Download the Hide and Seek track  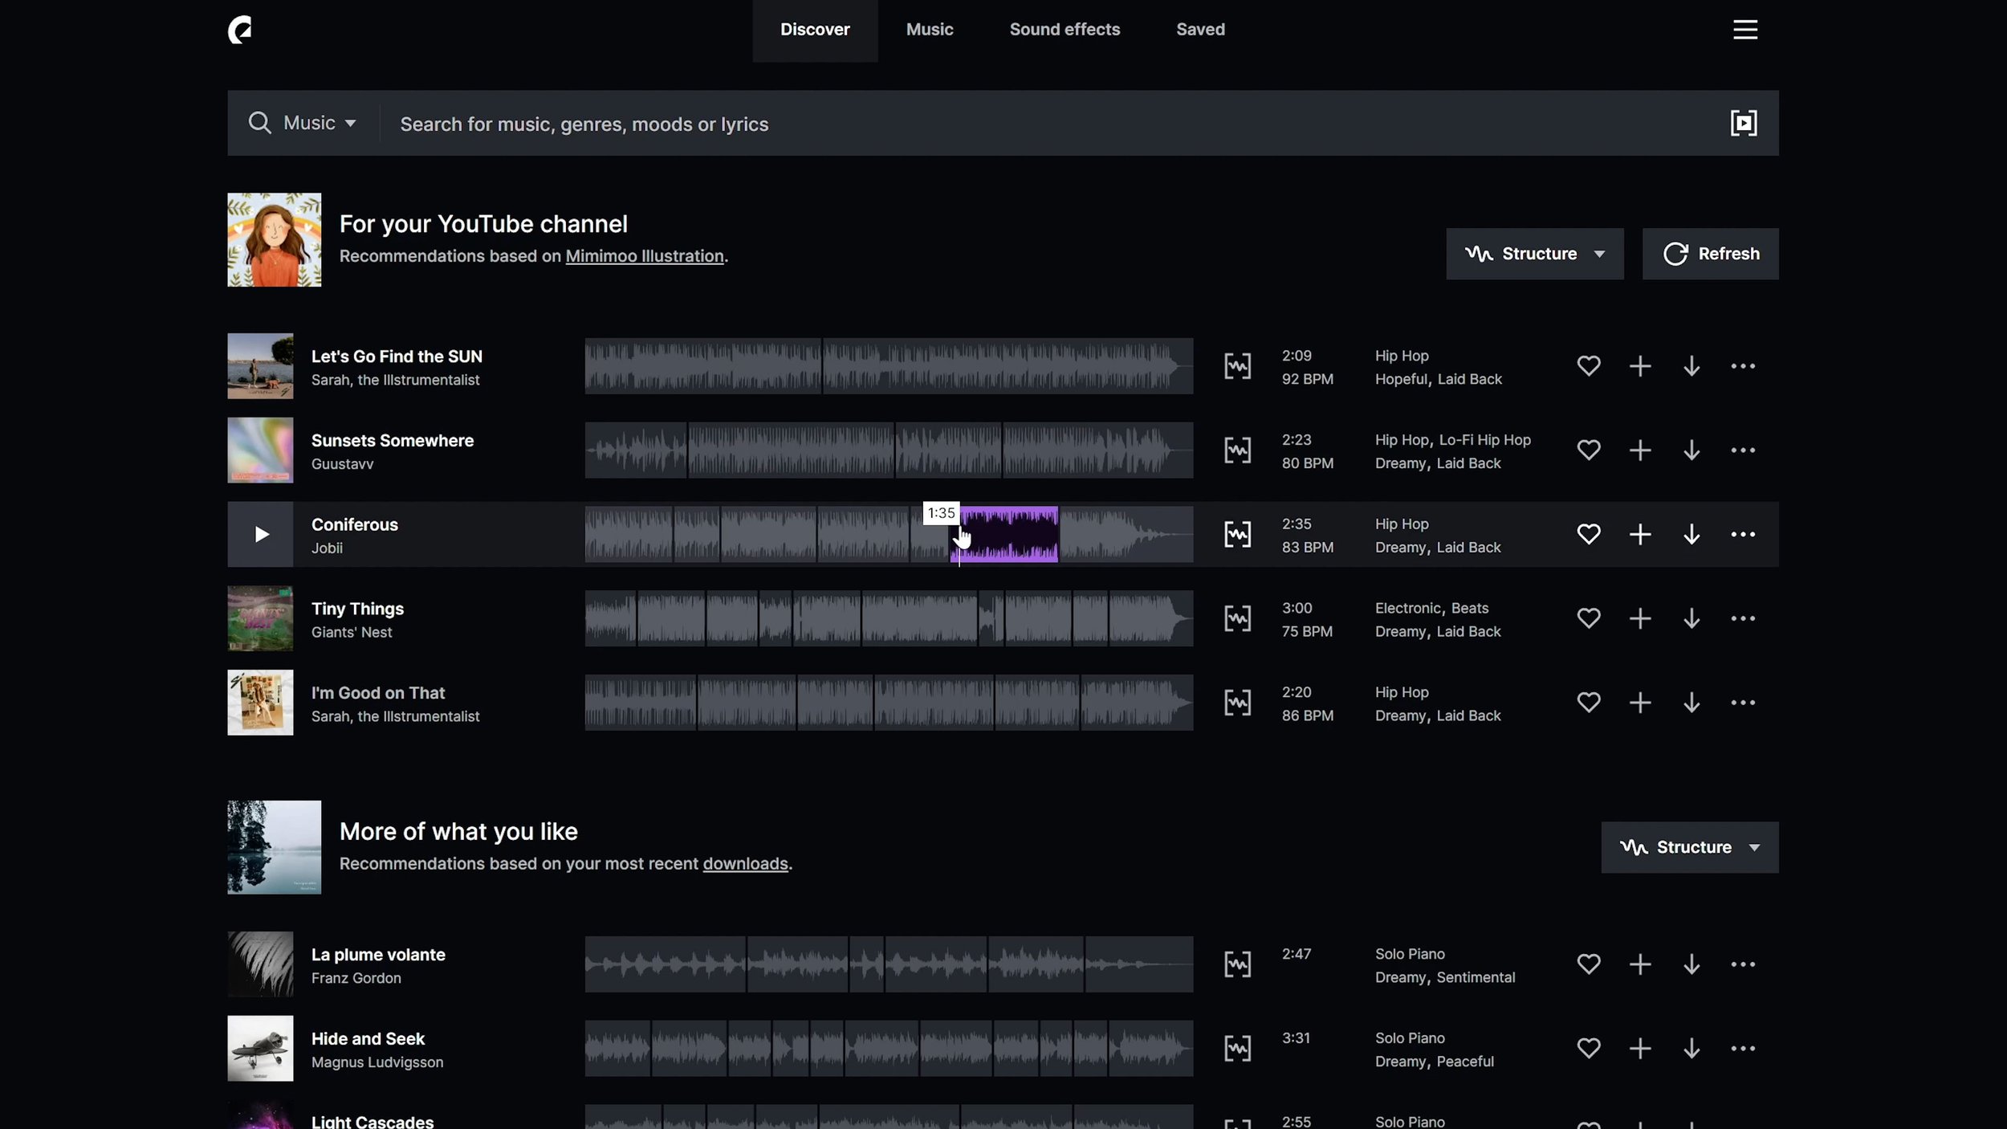[x=1691, y=1049]
